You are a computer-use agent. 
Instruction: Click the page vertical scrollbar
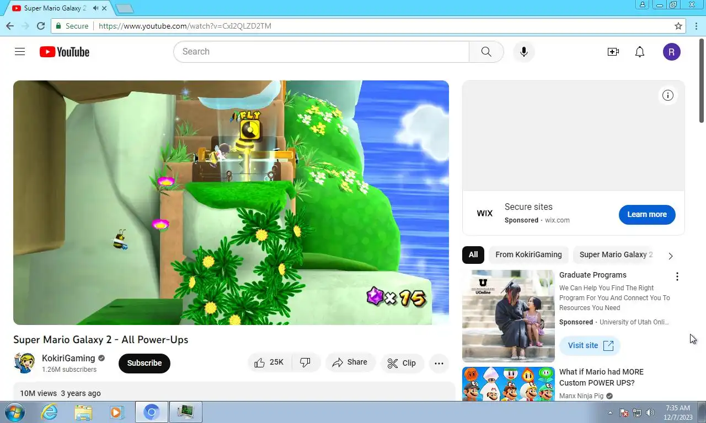(x=702, y=80)
